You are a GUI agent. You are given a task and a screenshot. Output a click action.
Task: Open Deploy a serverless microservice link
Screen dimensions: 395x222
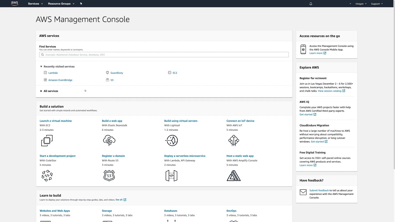185,156
